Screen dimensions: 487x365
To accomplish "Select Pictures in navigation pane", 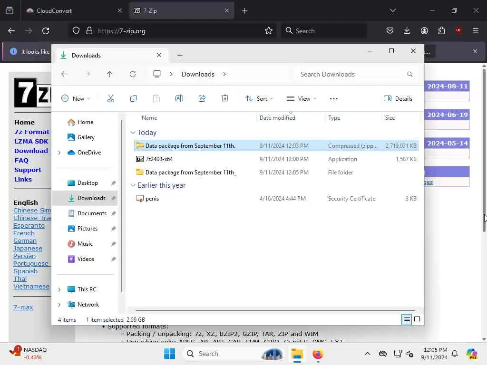I will coord(88,229).
